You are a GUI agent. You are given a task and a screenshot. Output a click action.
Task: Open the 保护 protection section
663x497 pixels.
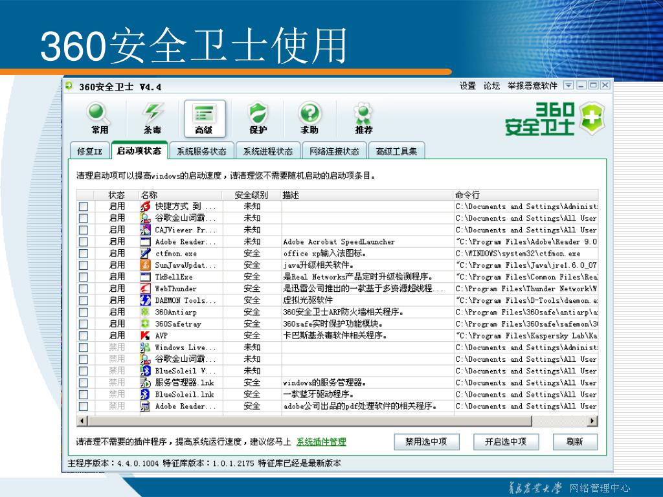click(258, 118)
